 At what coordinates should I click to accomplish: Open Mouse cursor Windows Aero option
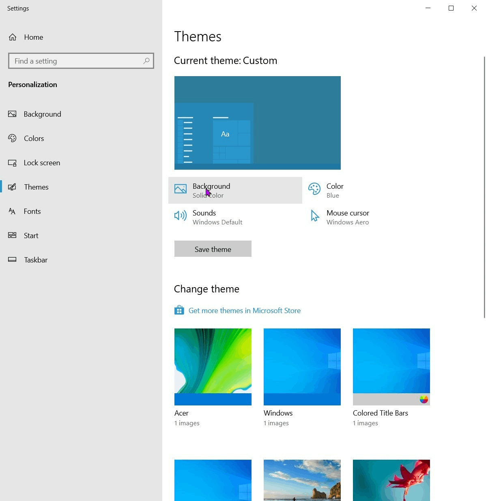click(x=369, y=217)
